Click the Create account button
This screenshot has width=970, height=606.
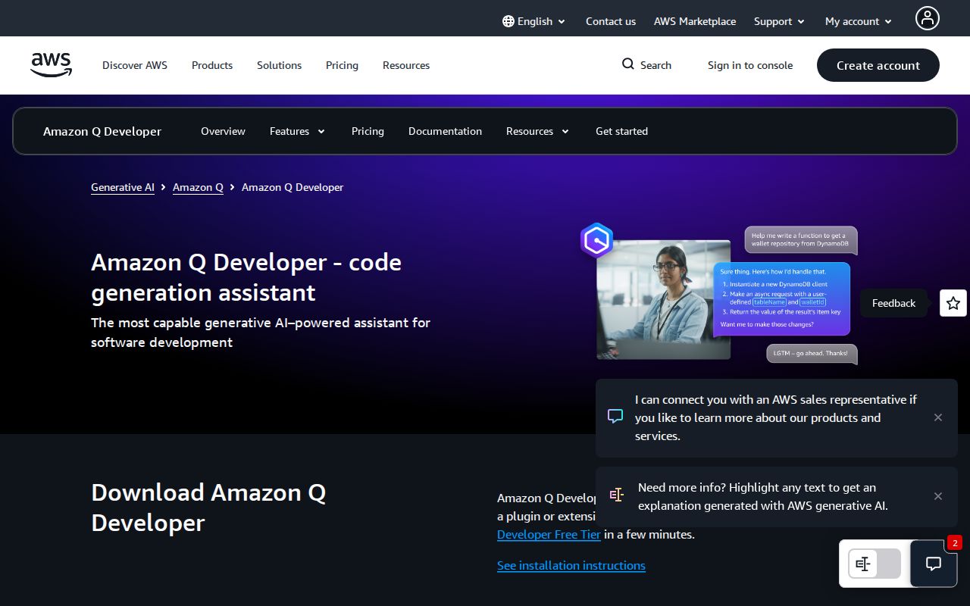pyautogui.click(x=878, y=65)
